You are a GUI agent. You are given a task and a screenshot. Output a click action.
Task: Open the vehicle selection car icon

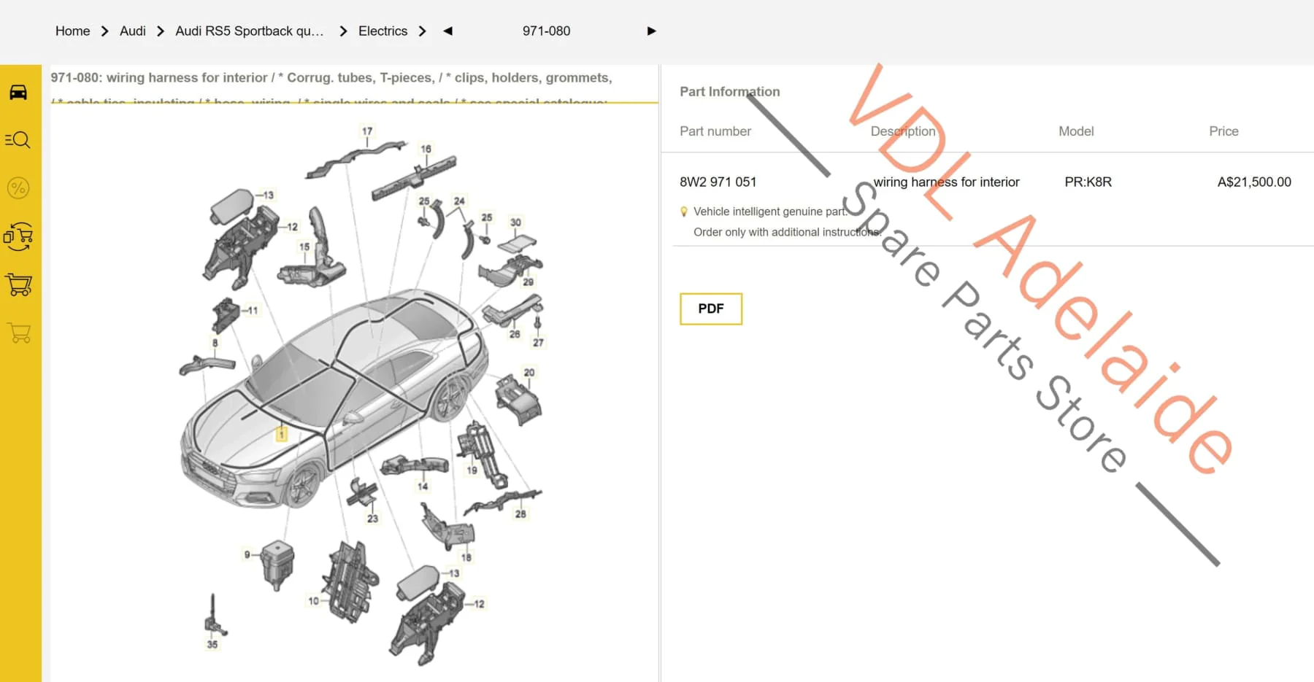point(18,92)
